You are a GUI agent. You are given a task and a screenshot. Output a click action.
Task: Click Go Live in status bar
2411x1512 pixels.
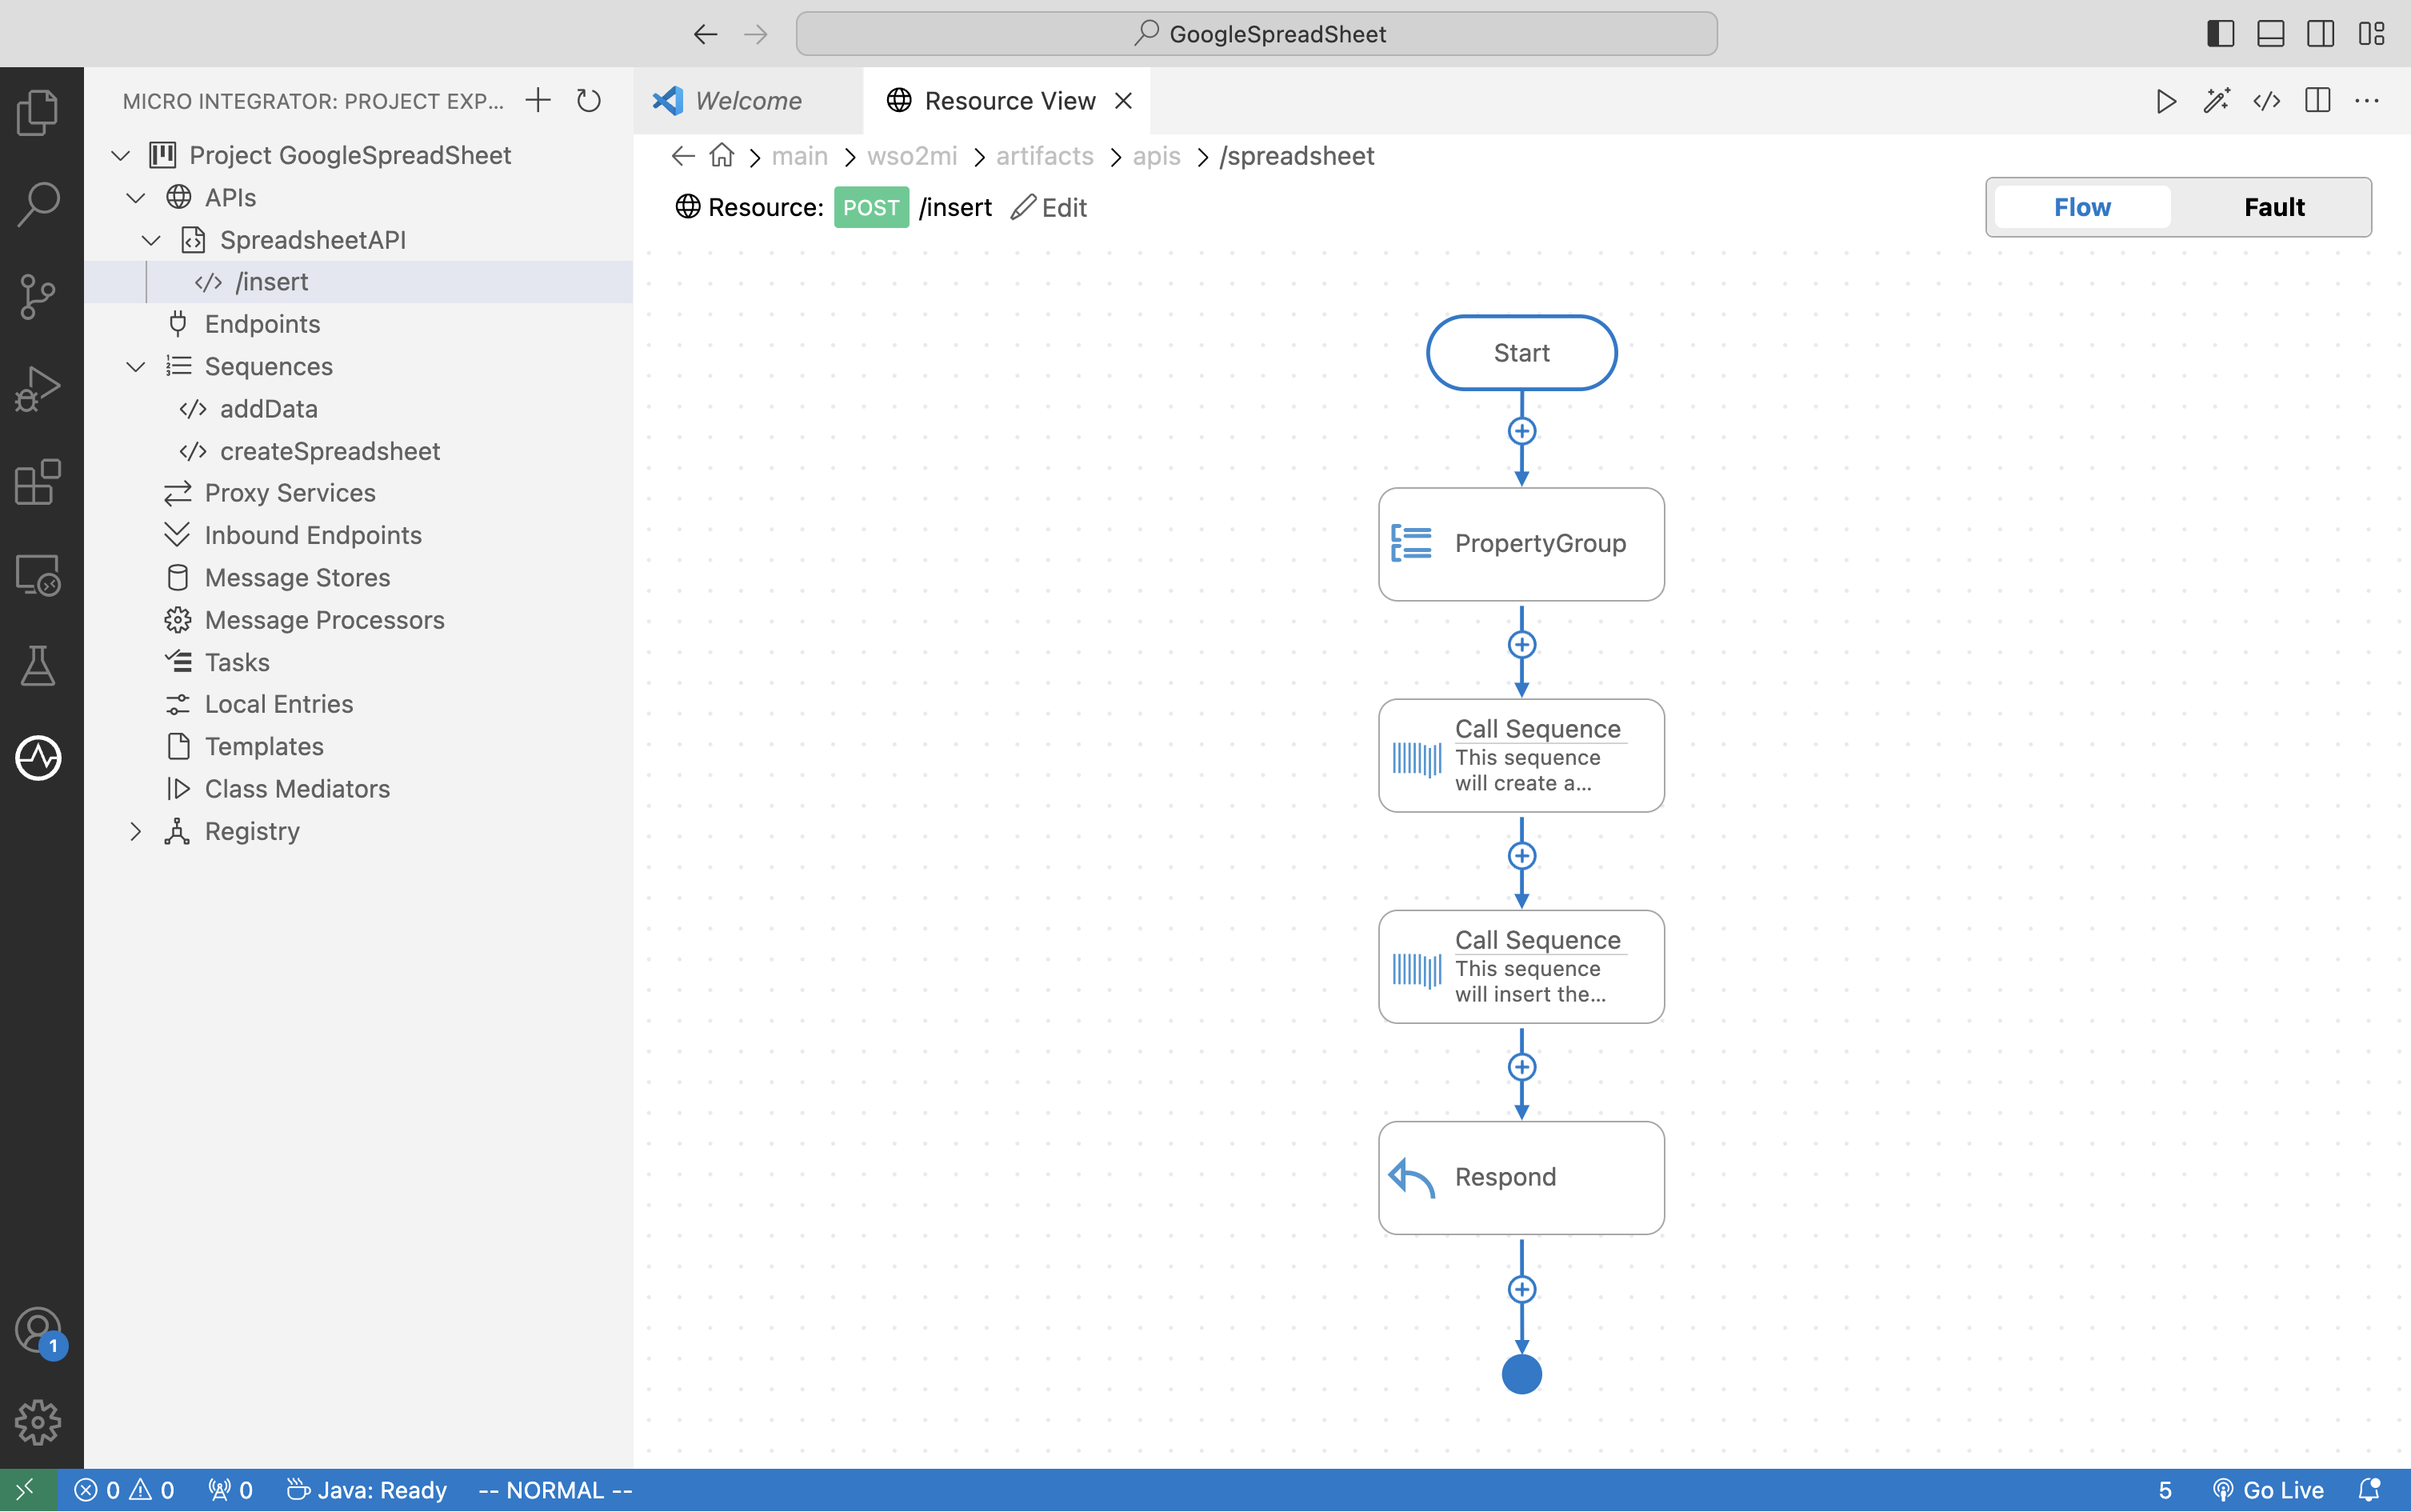[x=2267, y=1490]
